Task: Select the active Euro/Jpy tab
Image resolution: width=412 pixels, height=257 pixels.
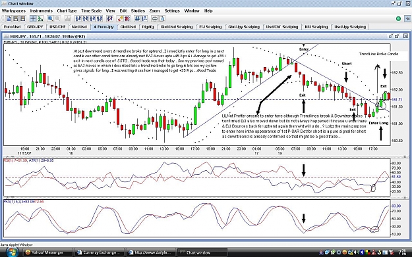Action: pos(103,27)
